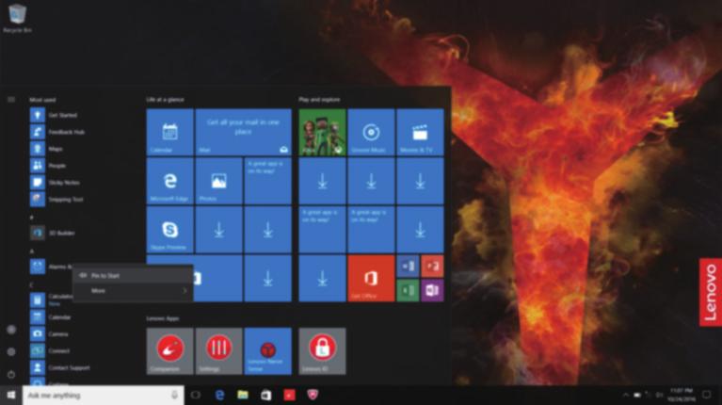
Task: Click the Play and explore group header
Action: [x=319, y=100]
